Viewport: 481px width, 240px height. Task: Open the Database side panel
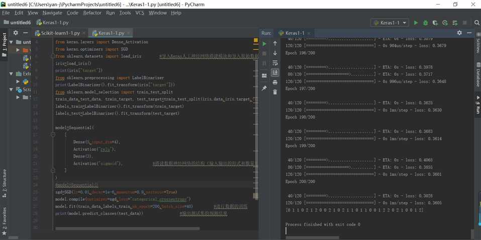point(477,74)
